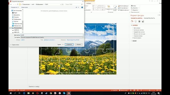Select the 'Picture or texture fill' radio button
This screenshot has width=170, height=95.
click(133, 34)
